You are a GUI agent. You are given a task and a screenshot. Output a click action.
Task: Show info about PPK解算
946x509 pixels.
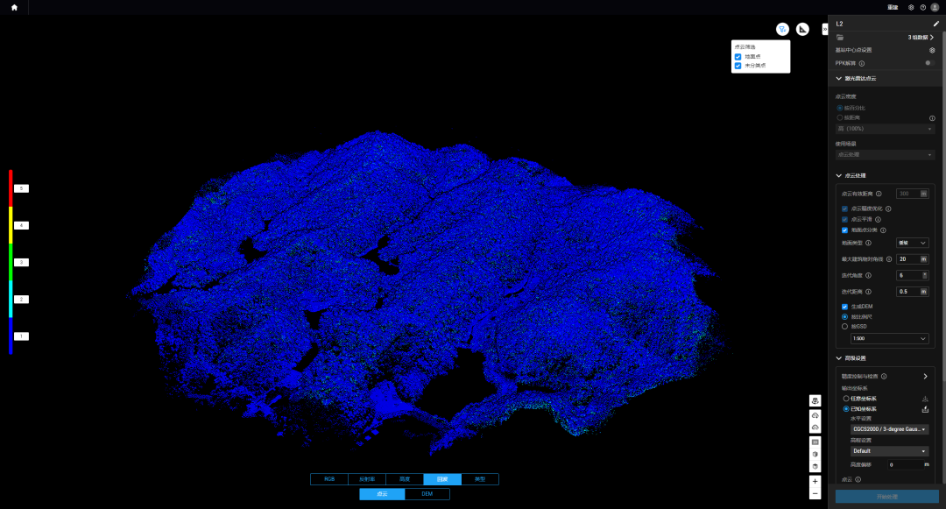tap(862, 63)
